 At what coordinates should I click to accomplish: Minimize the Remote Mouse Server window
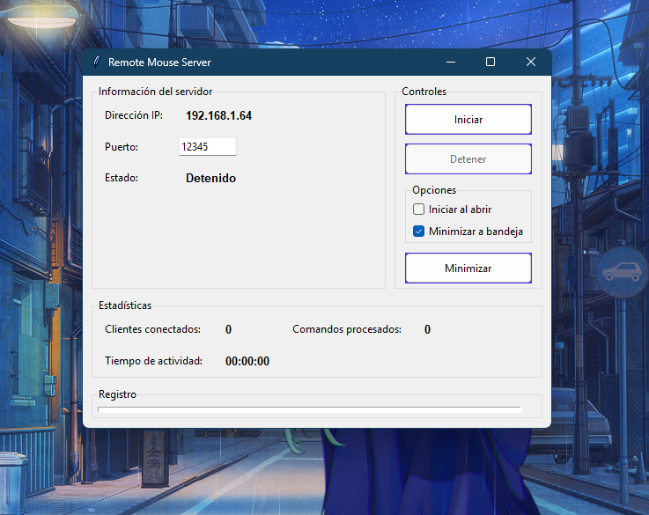[451, 62]
